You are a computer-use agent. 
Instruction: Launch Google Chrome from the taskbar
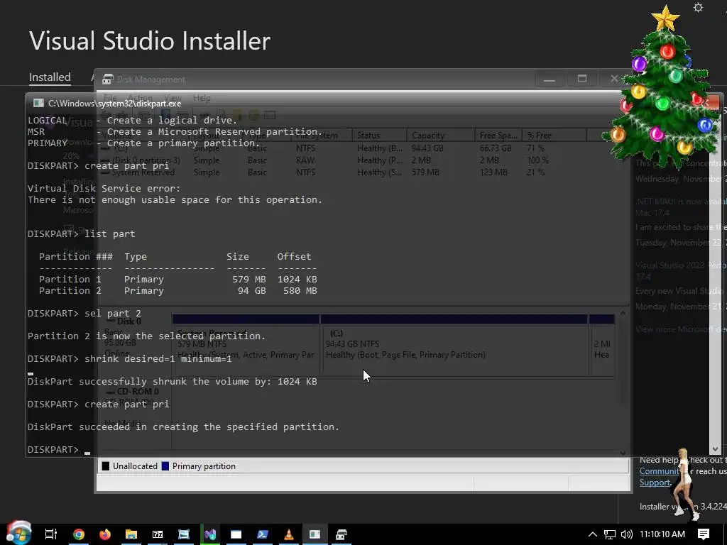pos(79,534)
